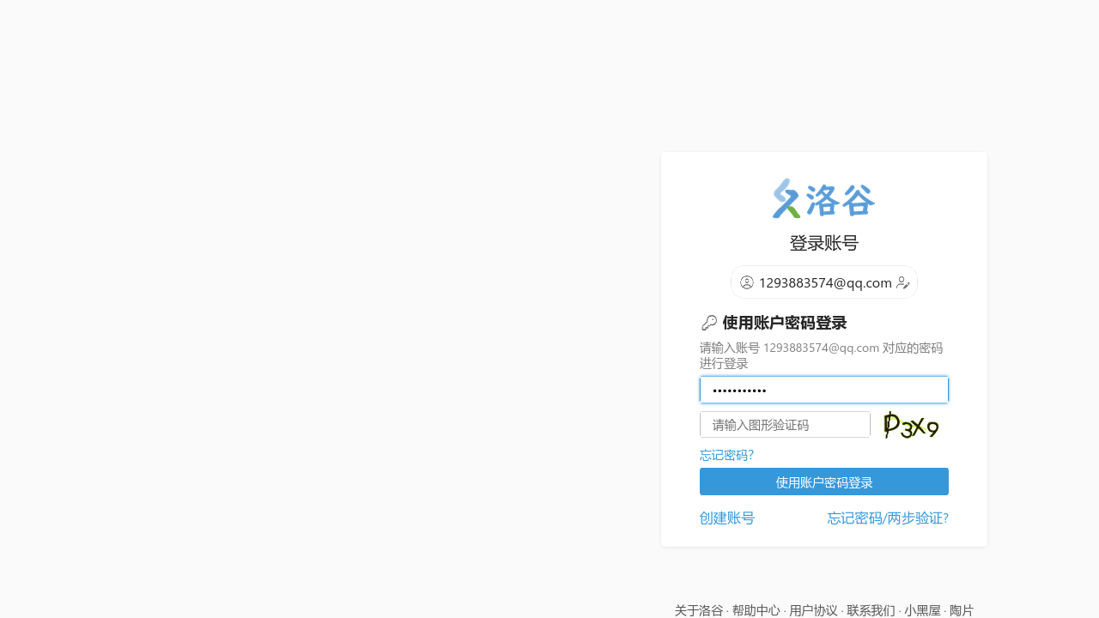
Task: Click the password input field
Action: [x=824, y=390]
